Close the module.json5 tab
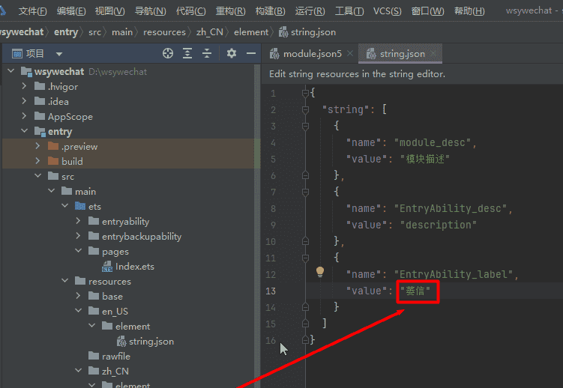Screen dimensions: 563x388 [x=349, y=54]
